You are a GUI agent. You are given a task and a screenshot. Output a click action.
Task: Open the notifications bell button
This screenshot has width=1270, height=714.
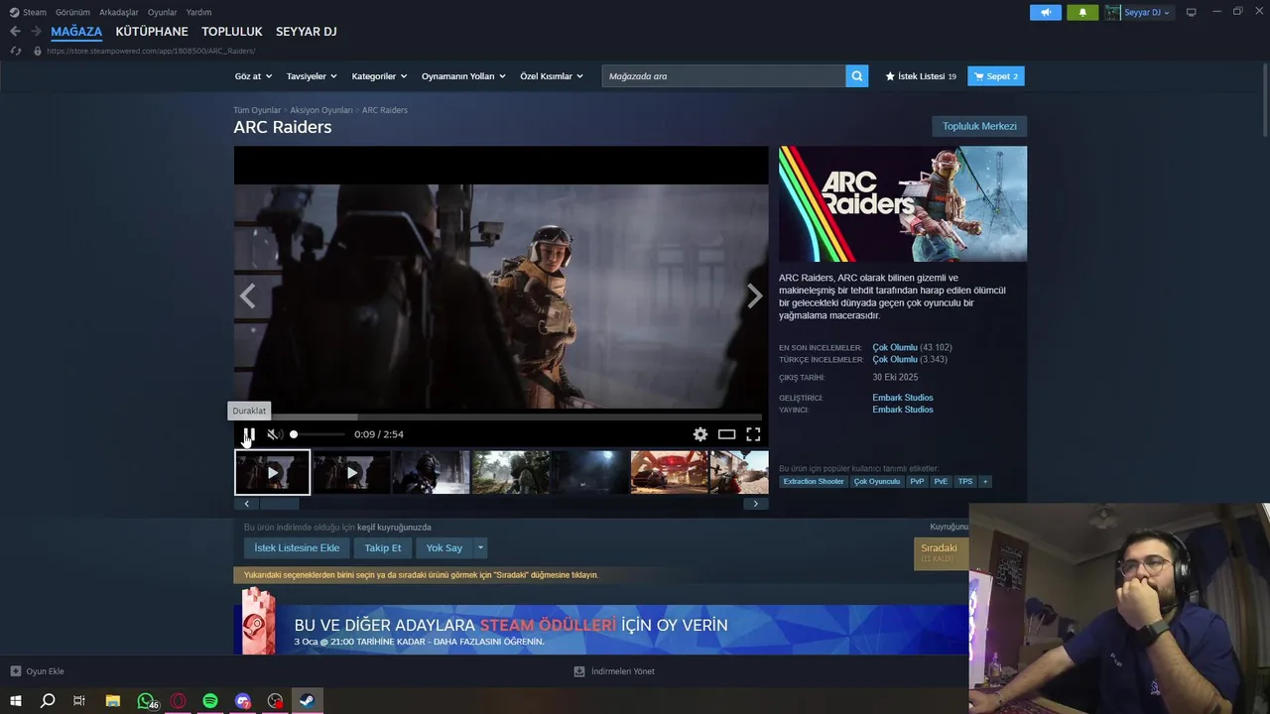click(1082, 12)
